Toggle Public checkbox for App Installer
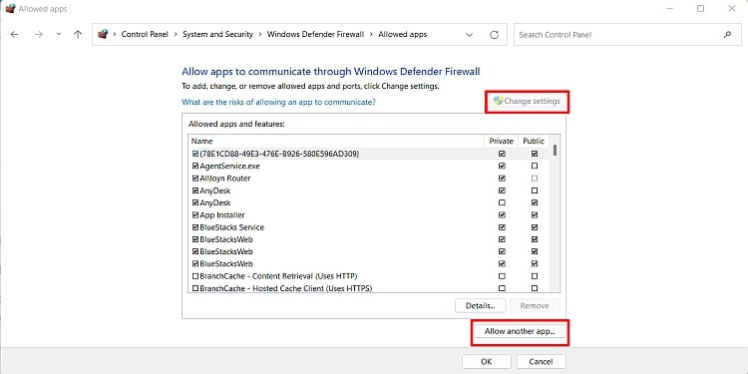 click(x=535, y=215)
